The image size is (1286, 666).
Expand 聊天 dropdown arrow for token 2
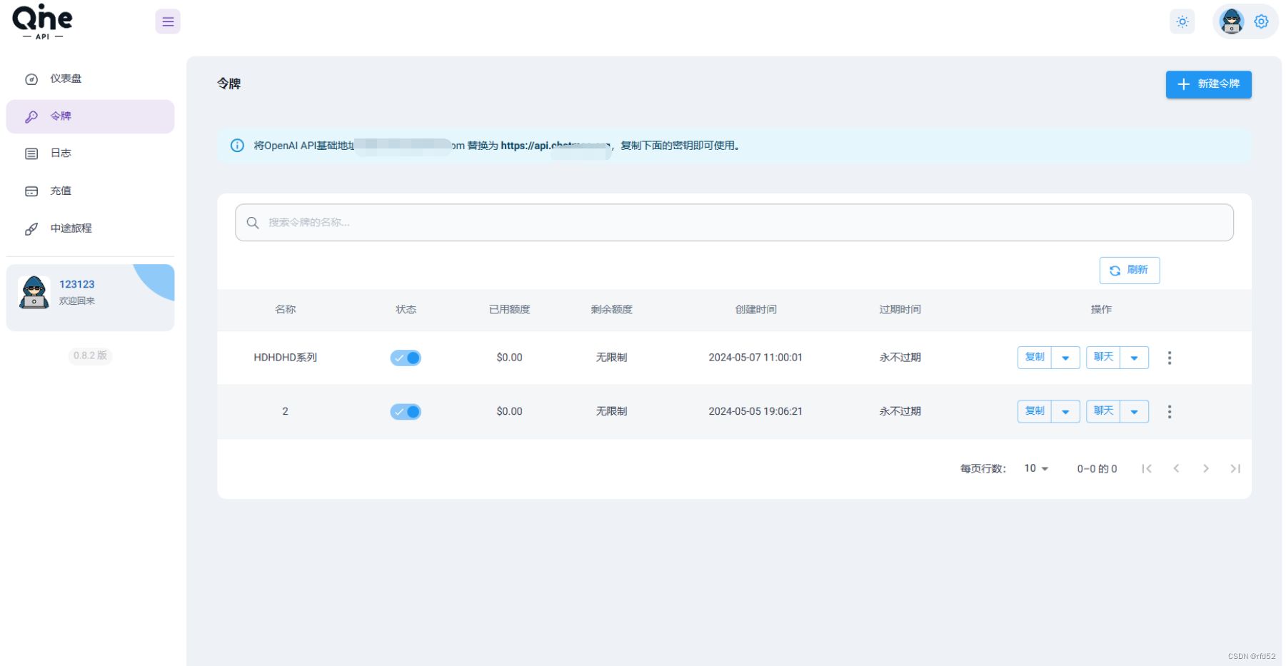[x=1134, y=412]
